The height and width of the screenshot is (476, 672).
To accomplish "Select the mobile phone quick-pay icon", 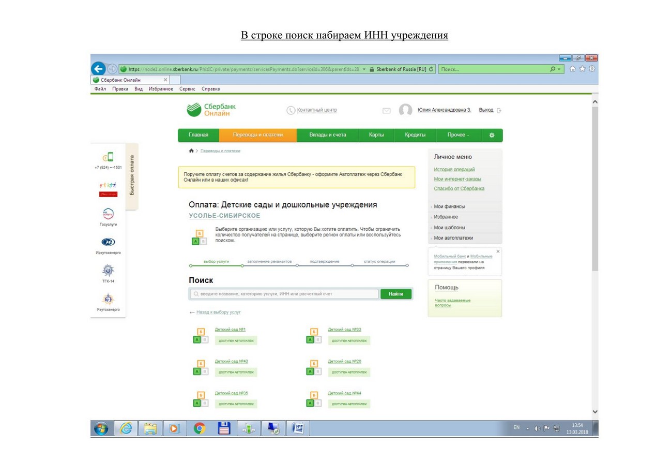I will pyautogui.click(x=108, y=157).
